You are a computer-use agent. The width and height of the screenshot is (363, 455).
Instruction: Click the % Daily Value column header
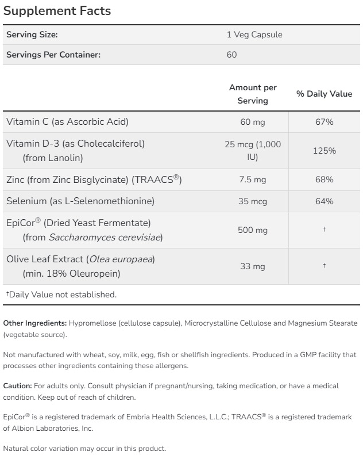(324, 94)
